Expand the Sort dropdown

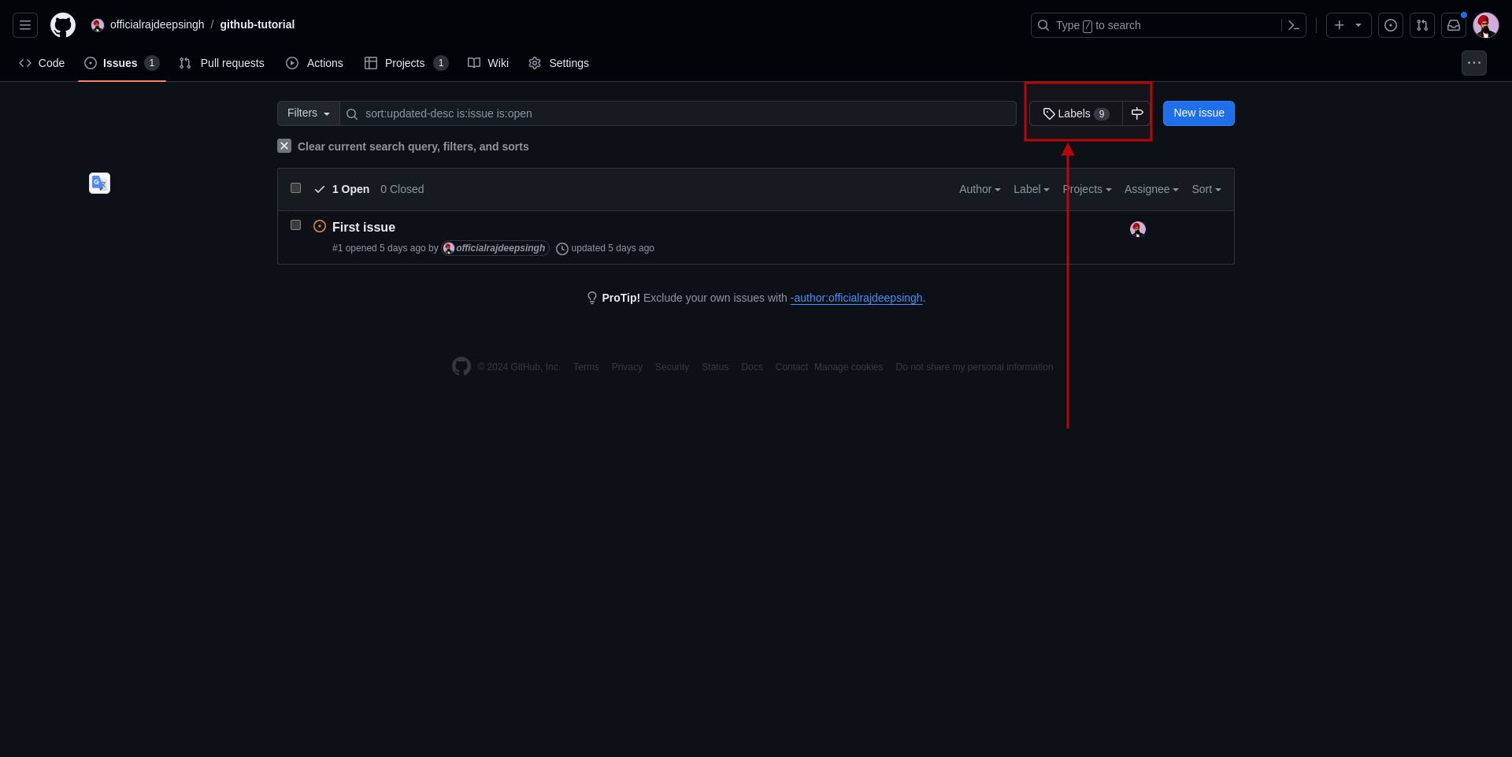click(x=1206, y=189)
